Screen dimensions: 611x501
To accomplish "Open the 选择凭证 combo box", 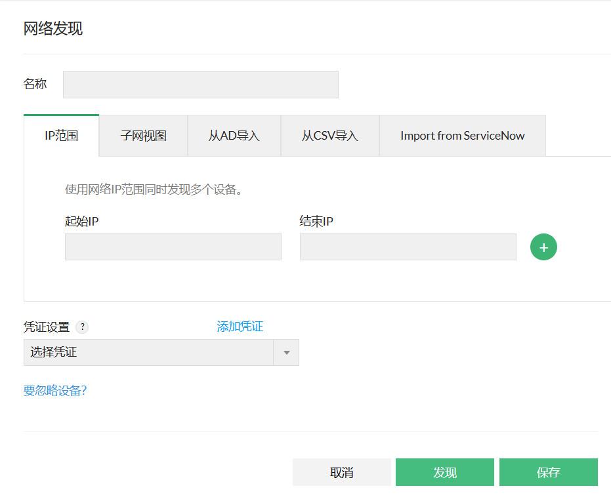I will 149,353.
